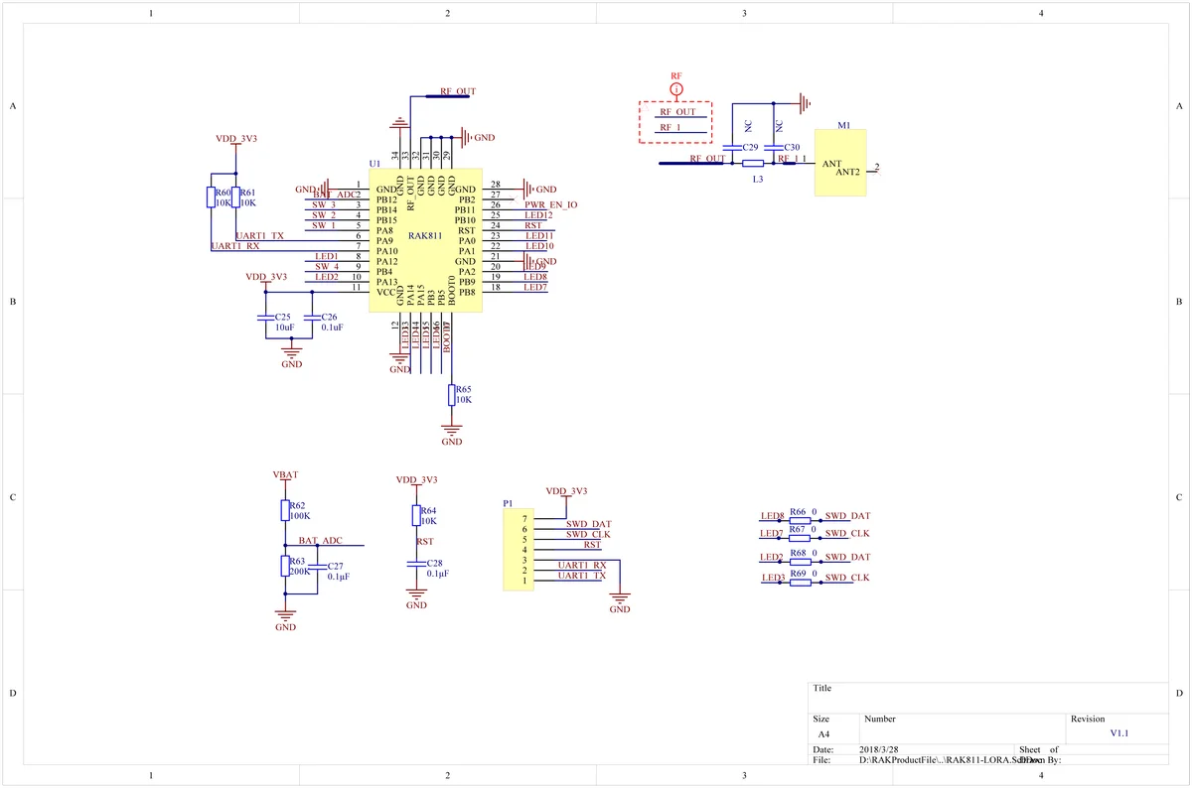Click LED2 label beside resistor R68
This screenshot has width=1192, height=788.
pyautogui.click(x=772, y=557)
